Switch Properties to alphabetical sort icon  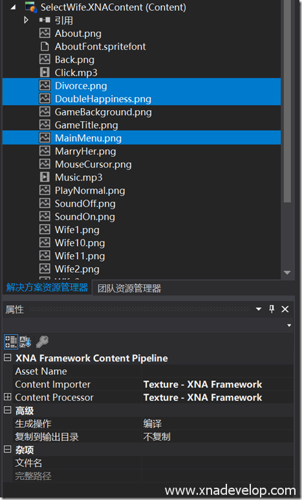coord(25,341)
